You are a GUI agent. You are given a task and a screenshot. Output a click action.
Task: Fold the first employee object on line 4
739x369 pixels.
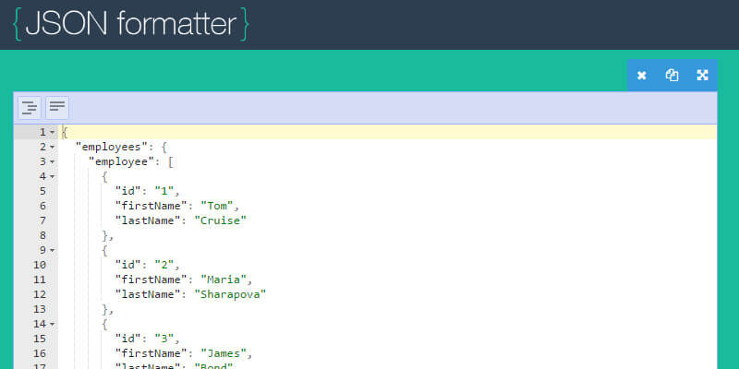coord(53,177)
